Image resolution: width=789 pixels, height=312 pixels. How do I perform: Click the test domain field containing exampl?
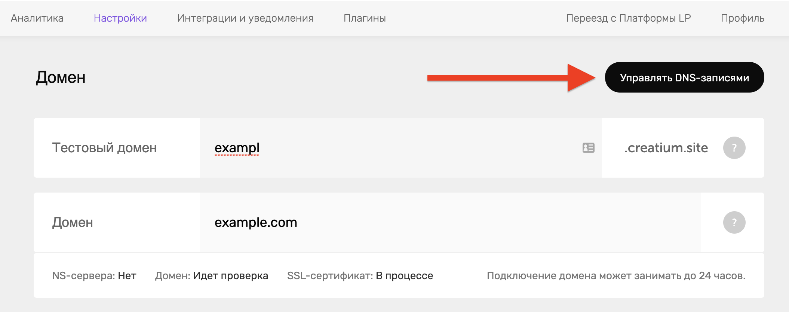click(401, 148)
